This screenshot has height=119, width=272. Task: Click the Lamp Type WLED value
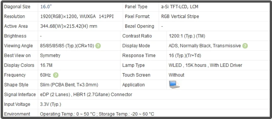tap(205, 65)
